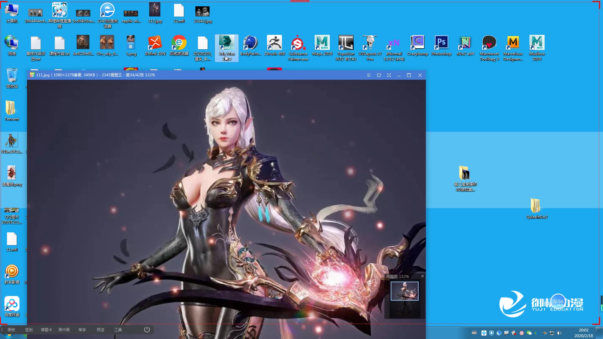Select the 22.mtl desktop file

point(179,13)
